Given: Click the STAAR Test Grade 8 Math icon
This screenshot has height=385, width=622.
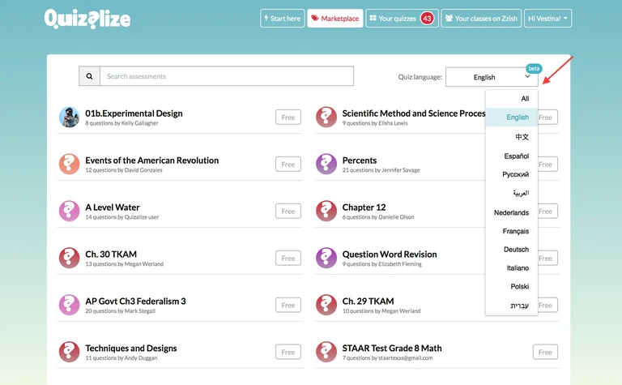Looking at the screenshot, I should (326, 353).
